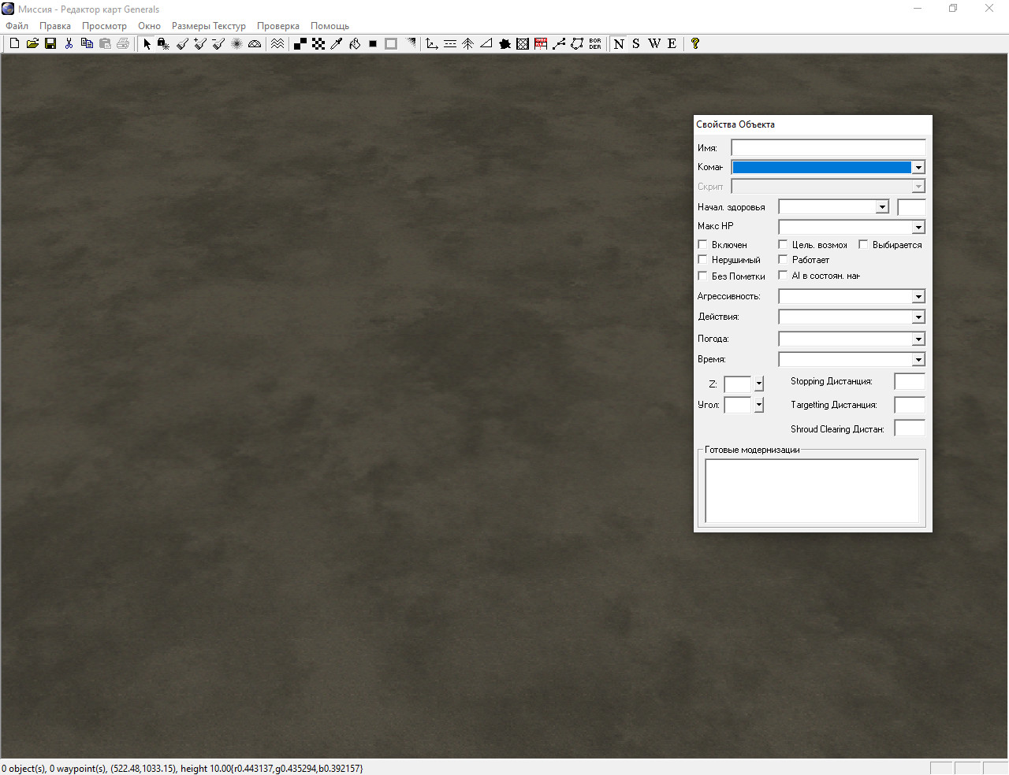Check the Выбирается option

coord(864,245)
